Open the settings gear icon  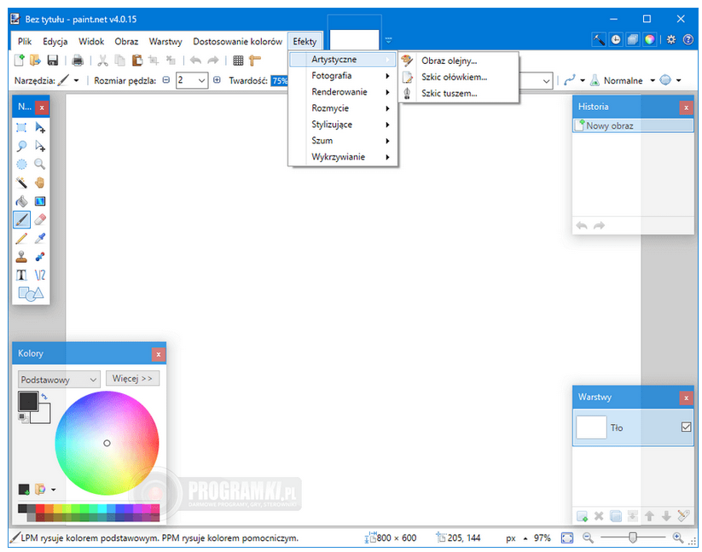pyautogui.click(x=670, y=40)
